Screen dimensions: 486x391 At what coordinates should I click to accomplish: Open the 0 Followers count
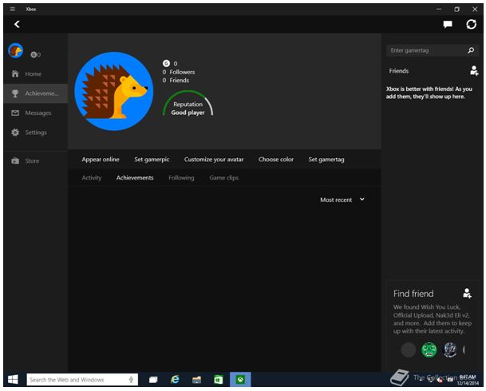179,72
